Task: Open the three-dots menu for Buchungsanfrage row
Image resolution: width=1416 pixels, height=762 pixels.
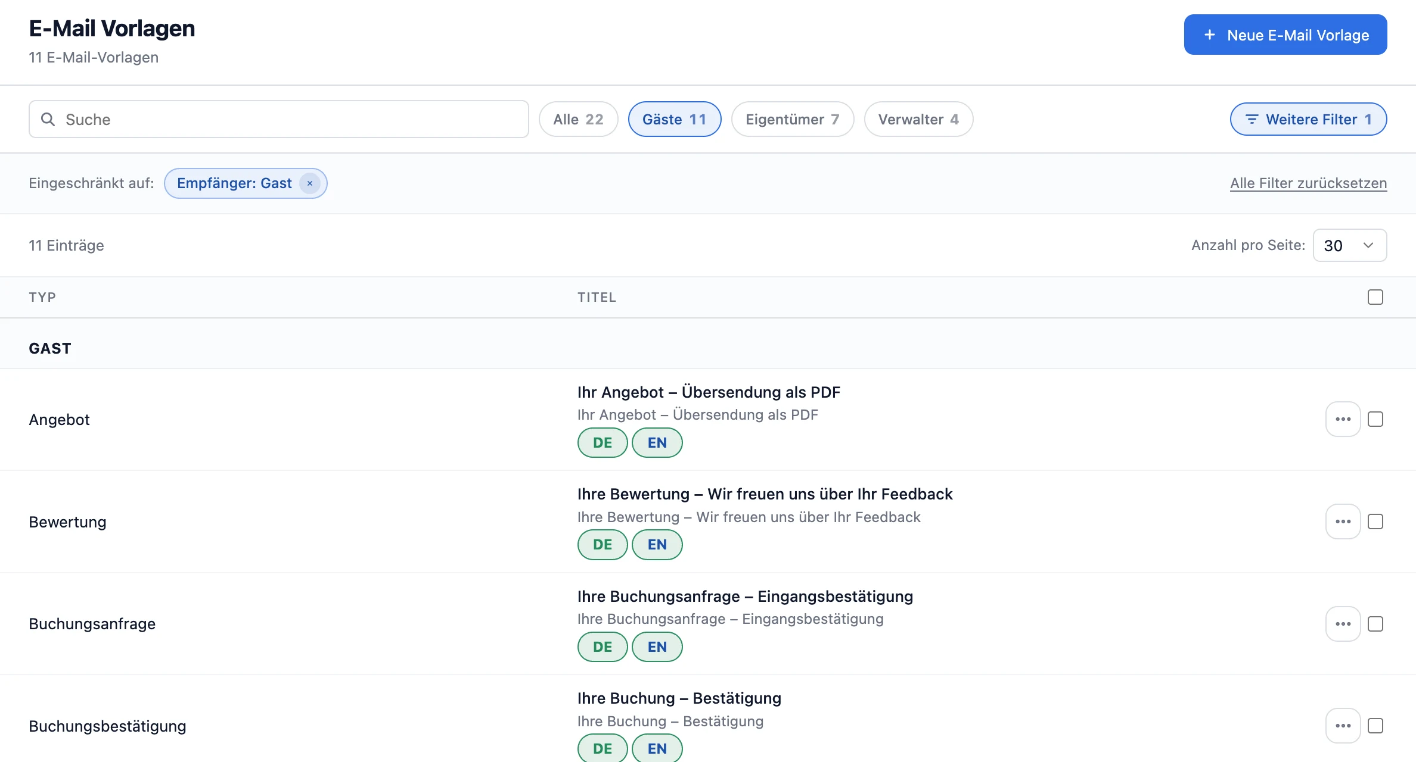Action: tap(1343, 624)
